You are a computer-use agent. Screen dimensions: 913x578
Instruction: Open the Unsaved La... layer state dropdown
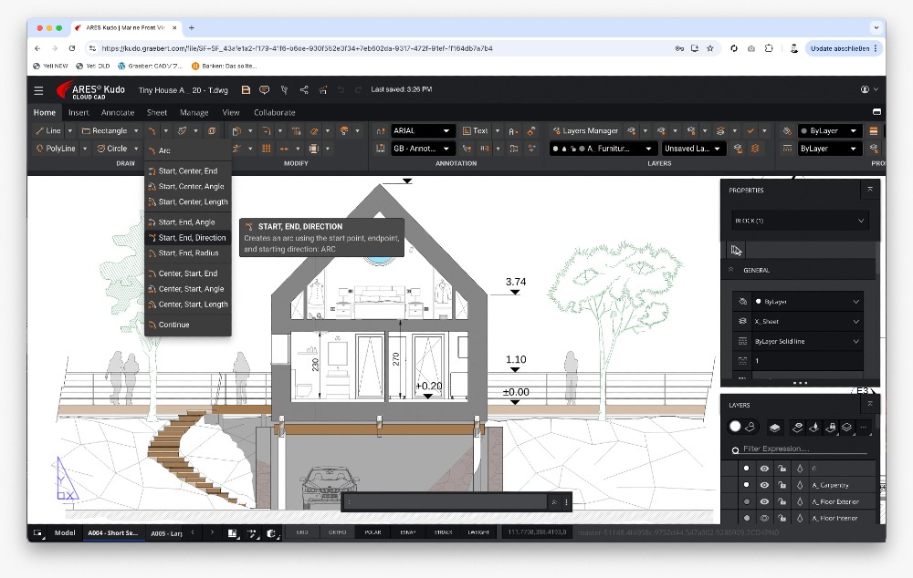pyautogui.click(x=693, y=149)
